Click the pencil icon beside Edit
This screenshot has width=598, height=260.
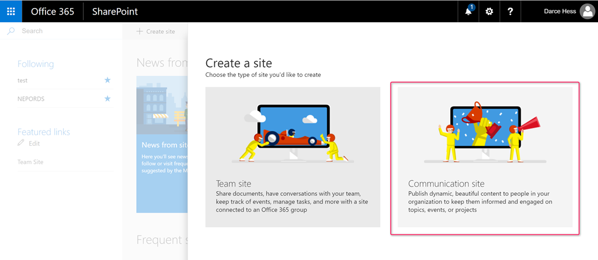[x=21, y=143]
